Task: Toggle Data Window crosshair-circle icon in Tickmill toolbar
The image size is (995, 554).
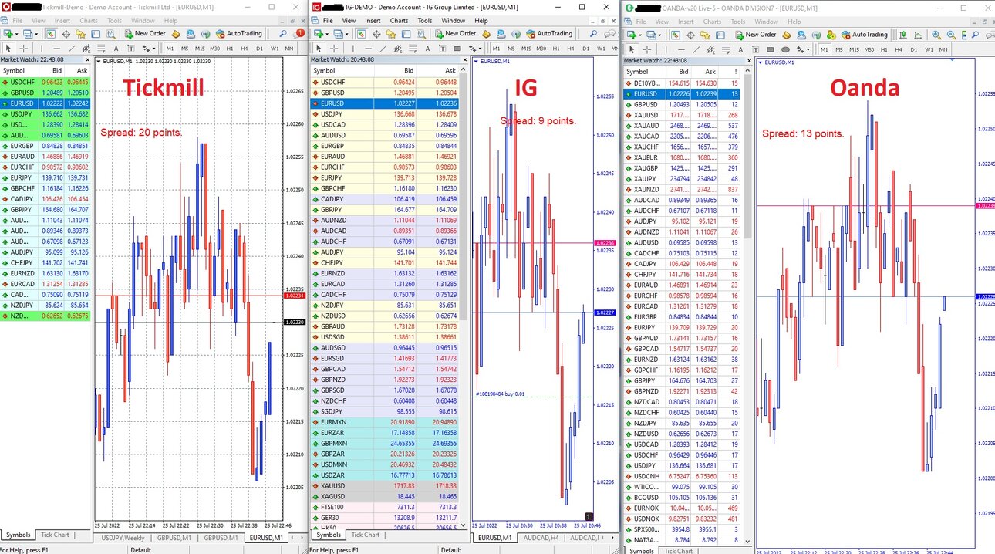Action: click(x=66, y=33)
